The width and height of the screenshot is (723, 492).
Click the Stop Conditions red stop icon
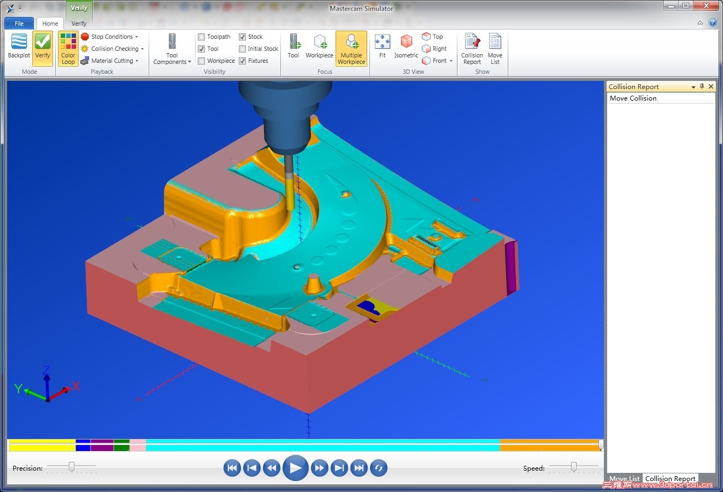(85, 37)
